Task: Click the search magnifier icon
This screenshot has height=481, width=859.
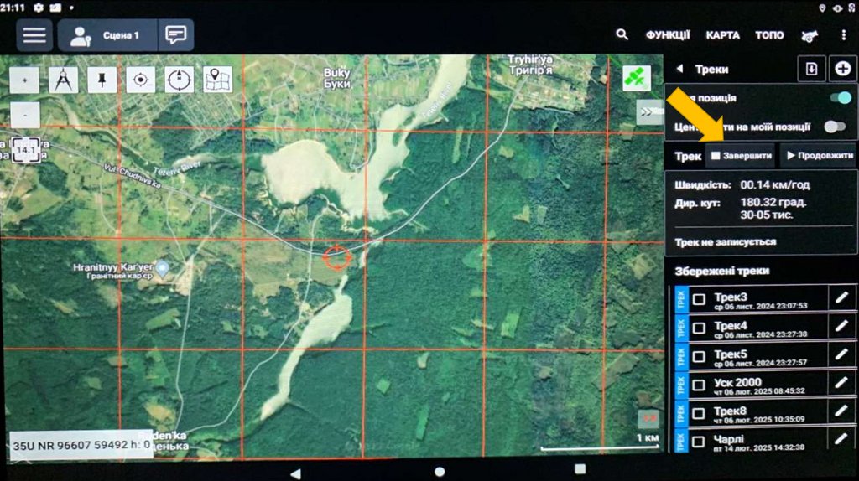Action: [x=622, y=34]
